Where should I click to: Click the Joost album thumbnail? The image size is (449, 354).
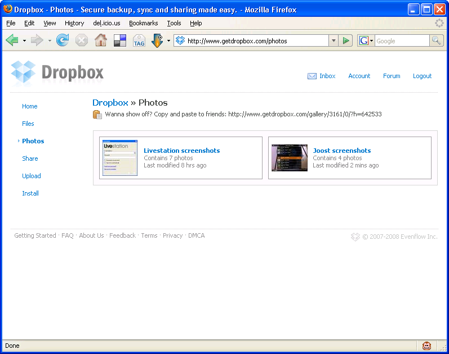click(x=290, y=158)
